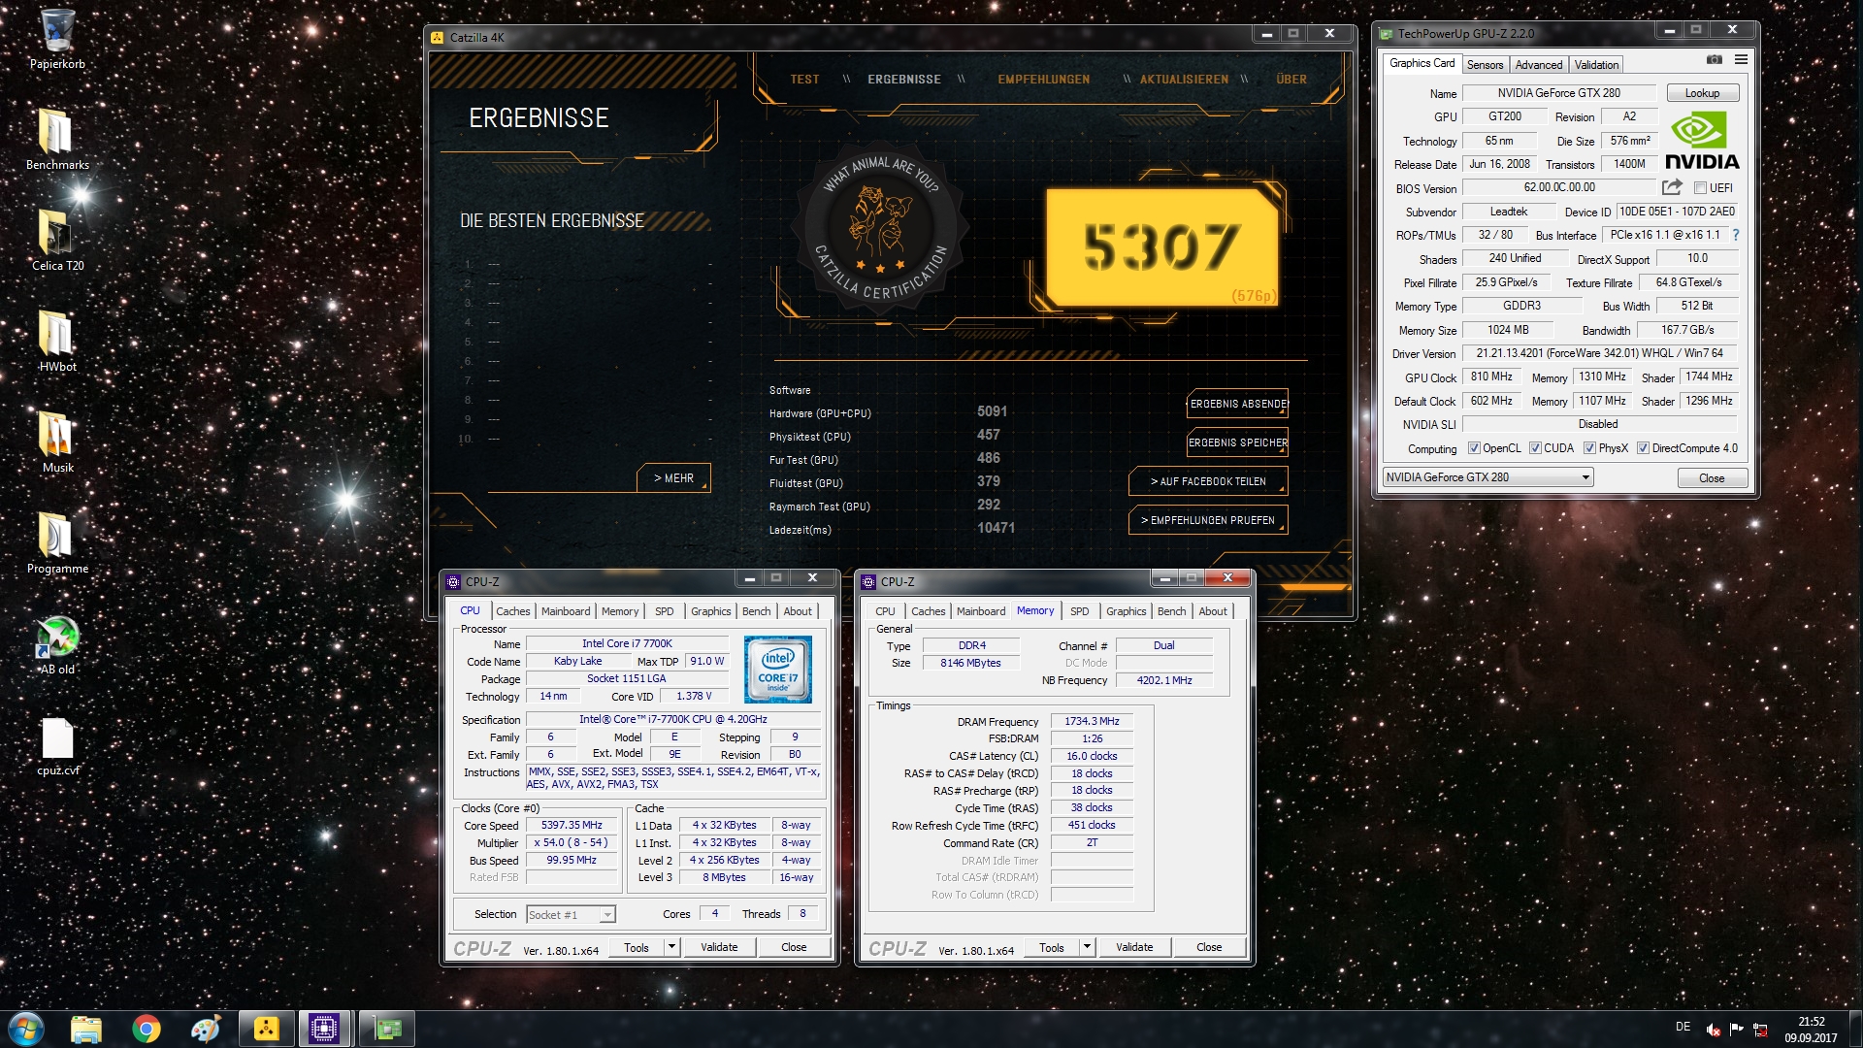The width and height of the screenshot is (1863, 1048).
Task: Click the DE language indicator in taskbar
Action: pyautogui.click(x=1683, y=1027)
